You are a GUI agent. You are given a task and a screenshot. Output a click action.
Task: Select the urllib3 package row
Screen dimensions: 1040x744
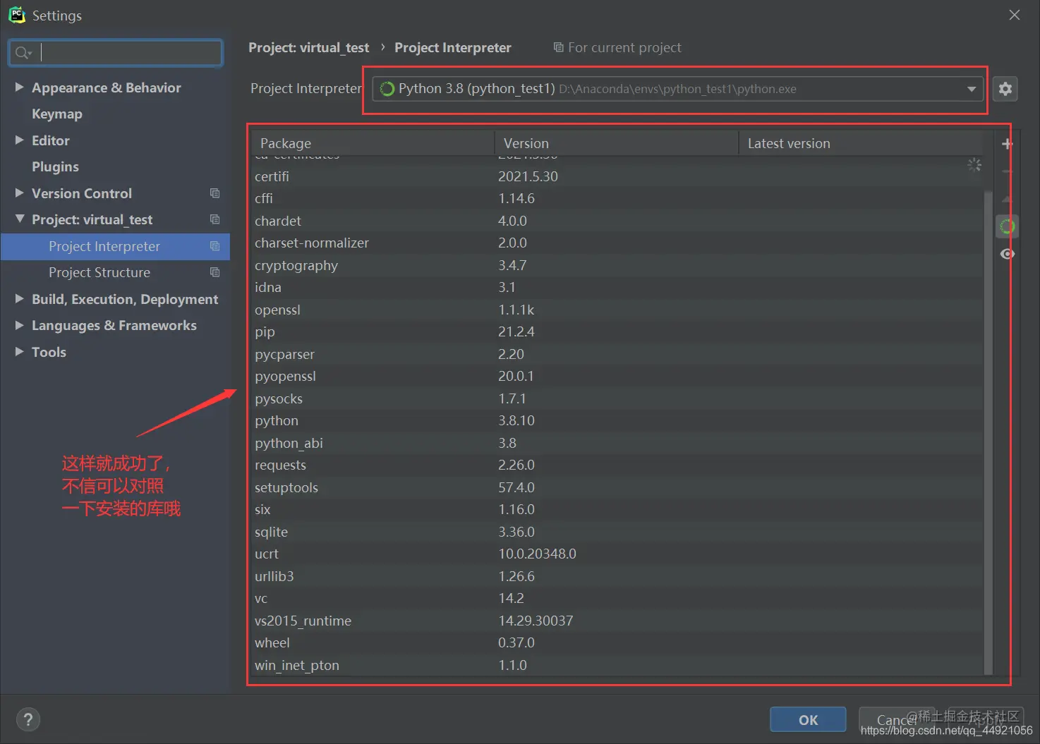tap(618, 576)
